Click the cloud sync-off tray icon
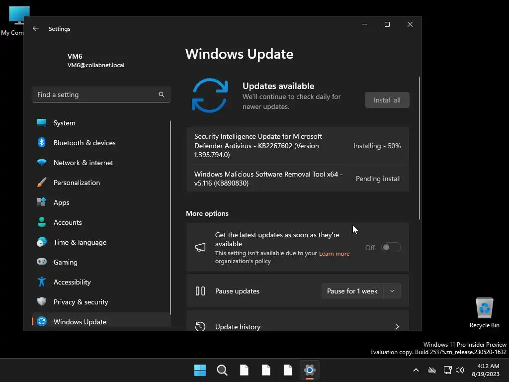509x382 pixels. click(x=432, y=370)
